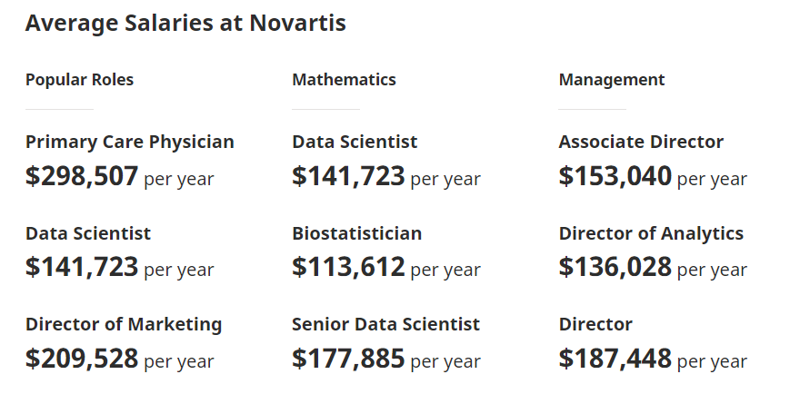The image size is (790, 394).
Task: Select Data Scientist under Mathematics column
Action: click(355, 142)
